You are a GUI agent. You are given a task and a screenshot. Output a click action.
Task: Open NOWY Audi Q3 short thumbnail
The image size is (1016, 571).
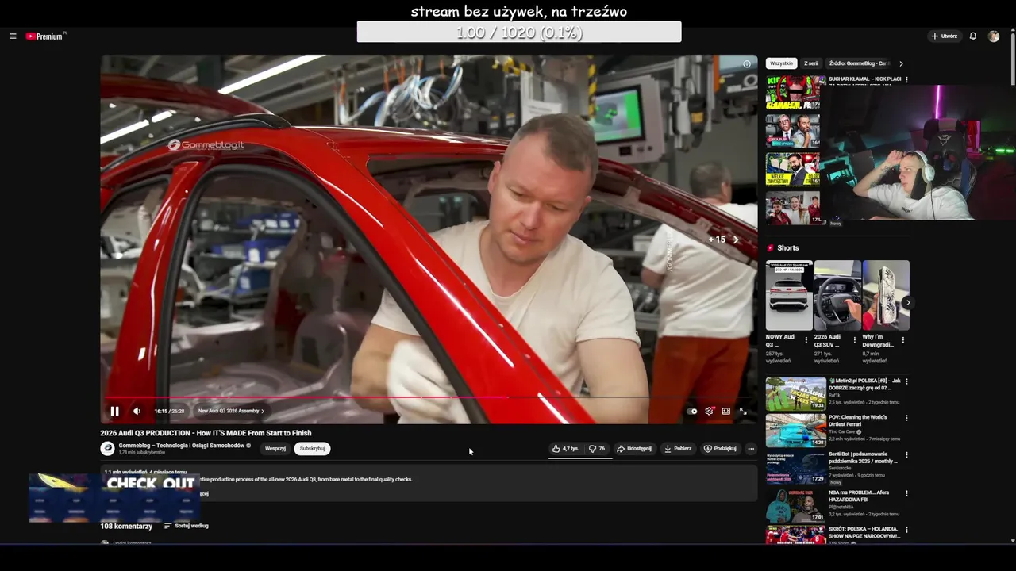pos(789,295)
